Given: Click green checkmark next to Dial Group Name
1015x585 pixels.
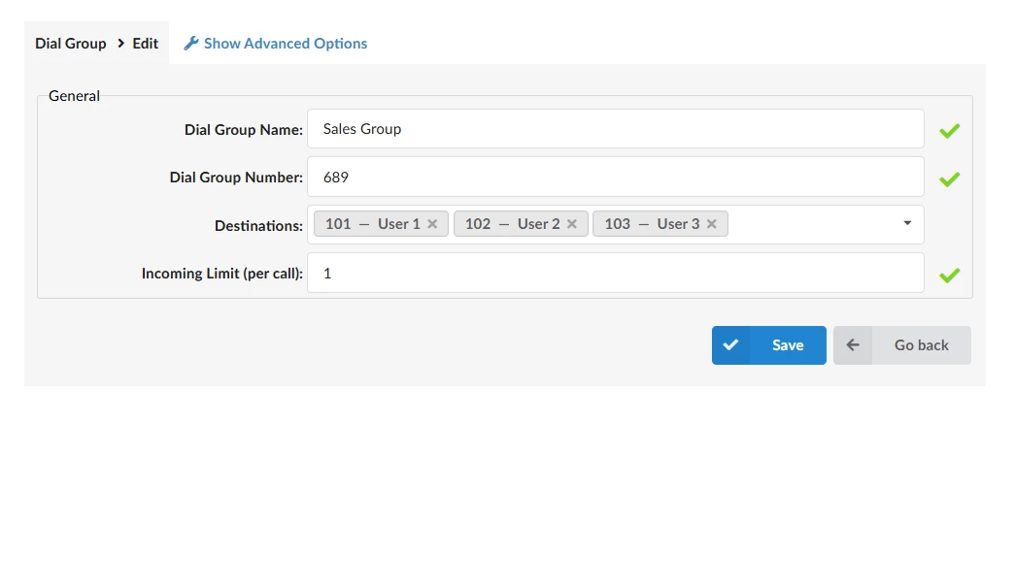Looking at the screenshot, I should click(x=949, y=131).
